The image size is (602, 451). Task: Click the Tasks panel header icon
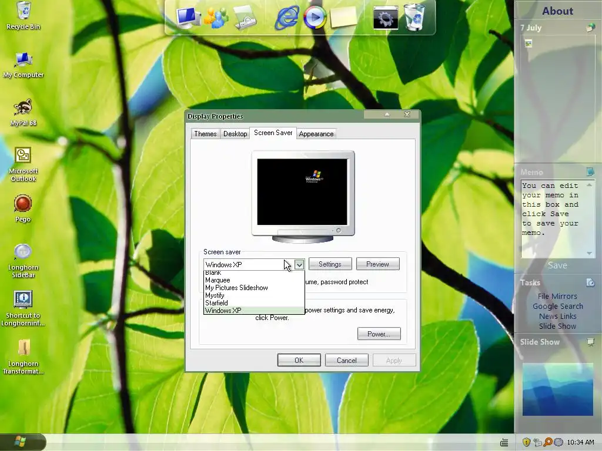590,282
